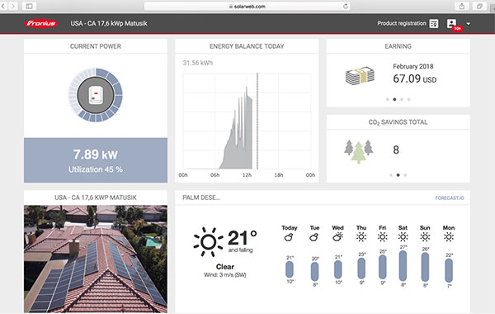Screen dimensions: 495x314
Task: Select fourth pagination dot in Earning card
Action: 408,99
